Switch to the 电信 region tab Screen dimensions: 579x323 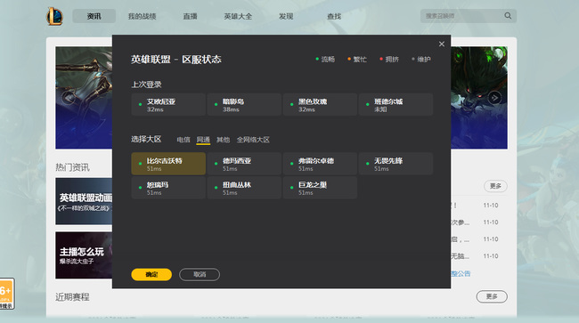(183, 140)
